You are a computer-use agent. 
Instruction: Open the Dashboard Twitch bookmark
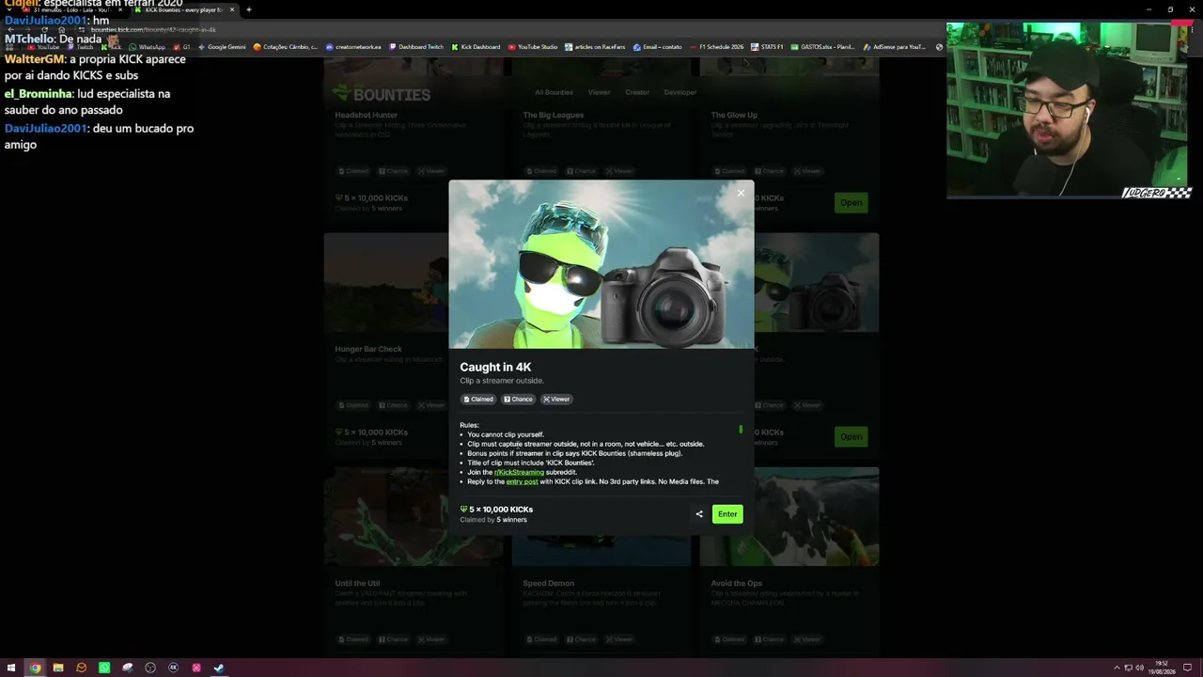tap(416, 47)
